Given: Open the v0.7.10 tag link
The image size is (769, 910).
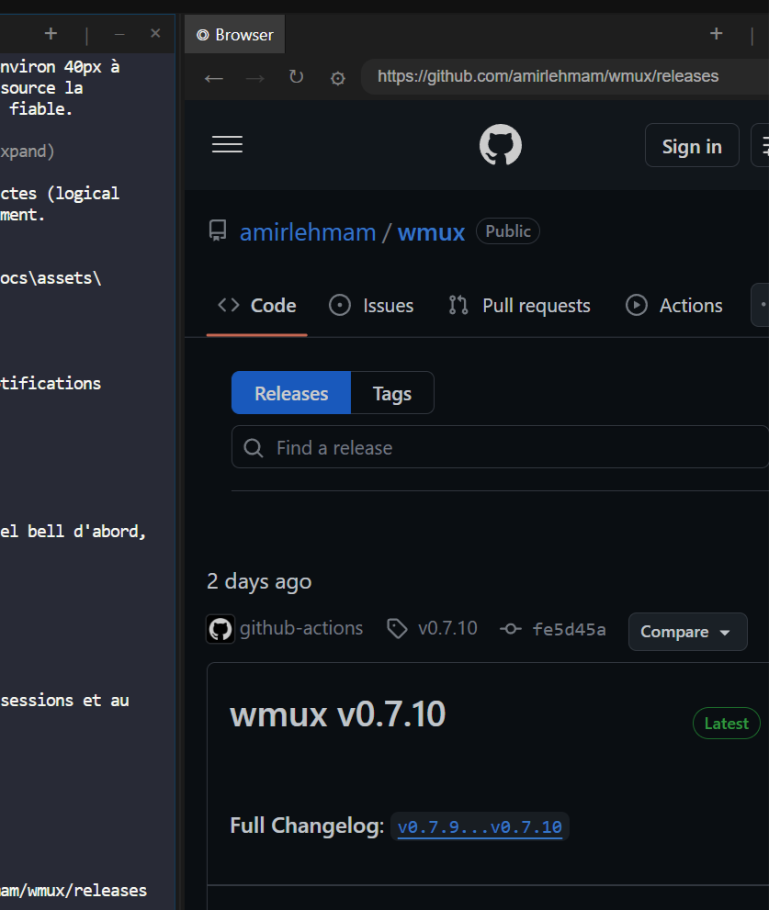Looking at the screenshot, I should point(447,628).
